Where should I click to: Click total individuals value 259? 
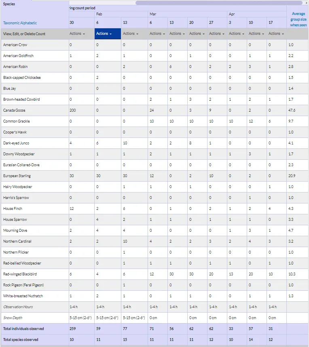[73, 329]
